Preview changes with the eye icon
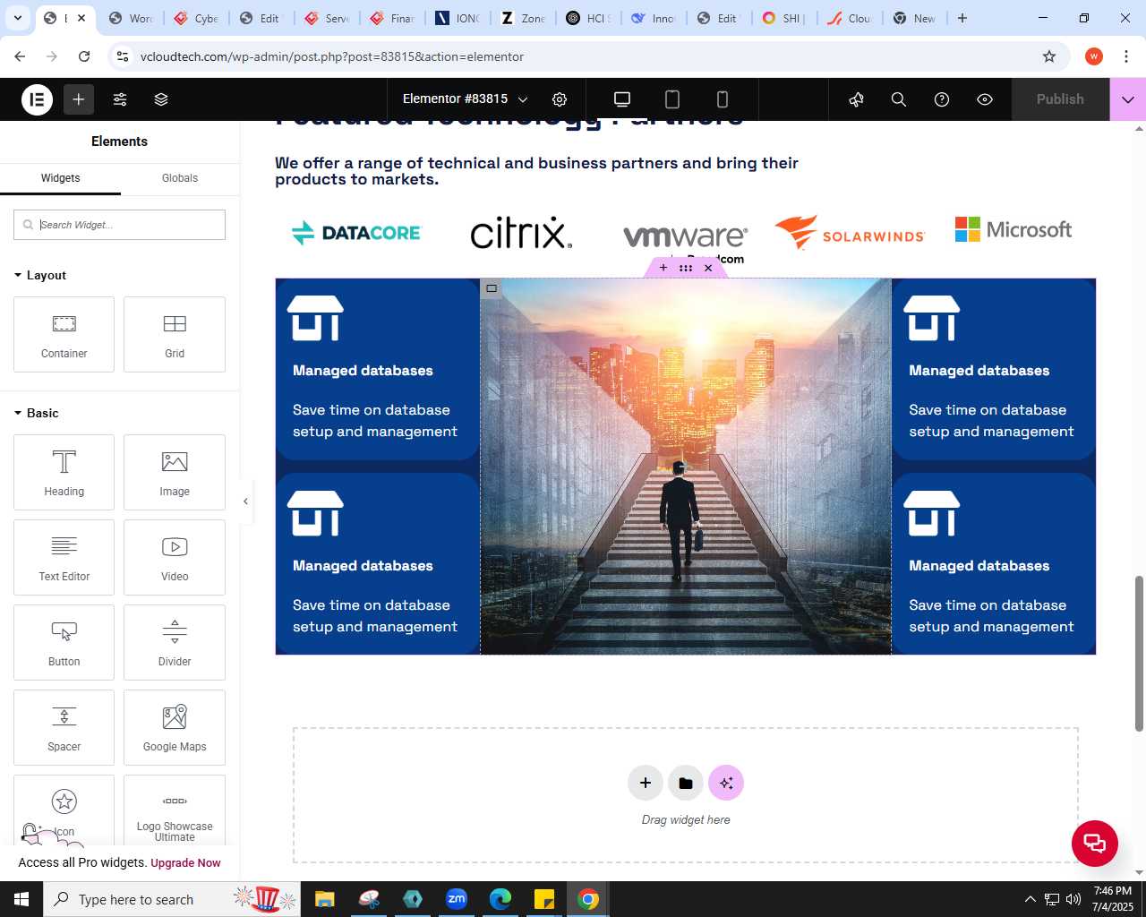The image size is (1146, 917). click(985, 99)
